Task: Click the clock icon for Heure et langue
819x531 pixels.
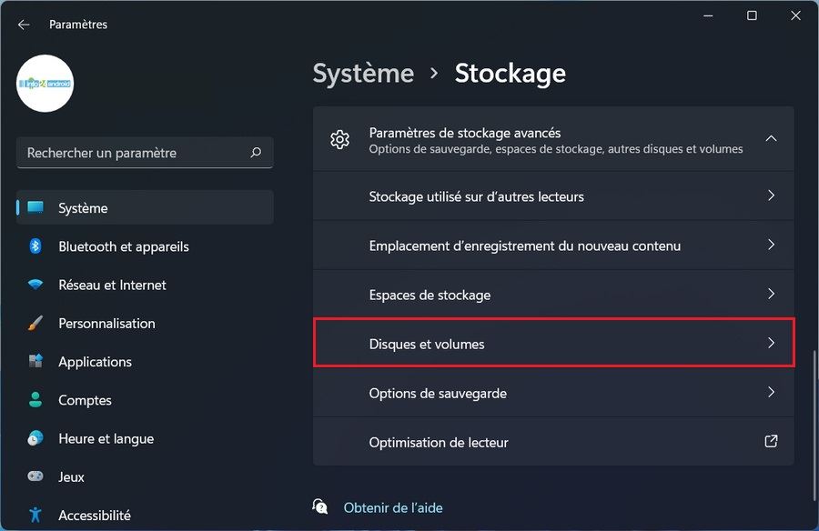Action: tap(36, 438)
